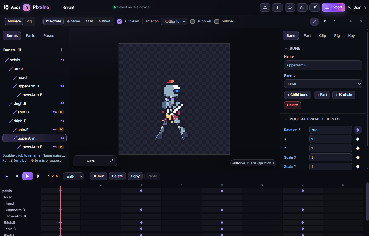This screenshot has width=369, height=236.
Task: Toggle the Rotation keyframe diamond
Action: (358, 130)
